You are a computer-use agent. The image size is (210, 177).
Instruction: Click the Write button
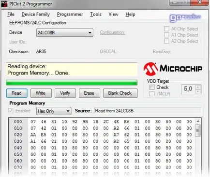tap(41, 93)
